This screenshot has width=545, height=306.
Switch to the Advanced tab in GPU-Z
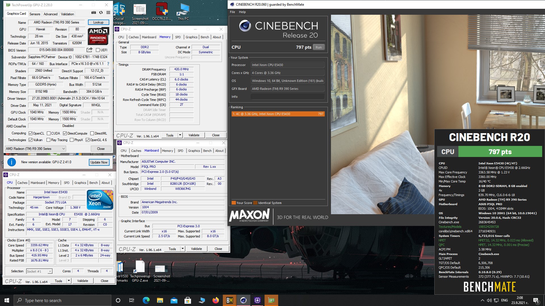click(51, 14)
